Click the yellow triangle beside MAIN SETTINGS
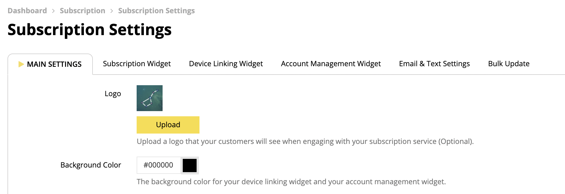 (x=21, y=64)
